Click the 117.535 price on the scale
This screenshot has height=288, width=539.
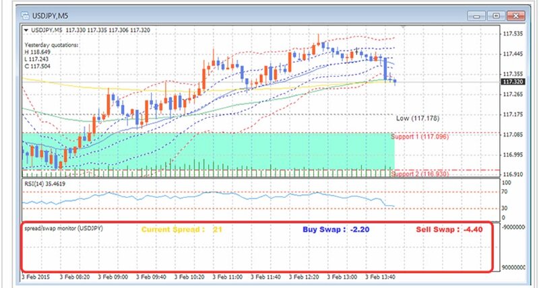(x=513, y=34)
